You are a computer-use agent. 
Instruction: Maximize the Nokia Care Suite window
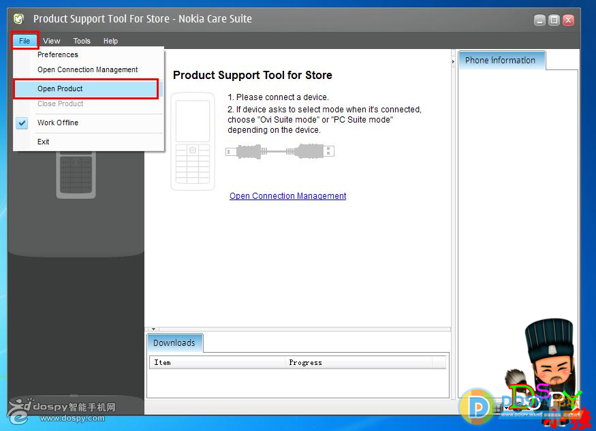point(554,20)
